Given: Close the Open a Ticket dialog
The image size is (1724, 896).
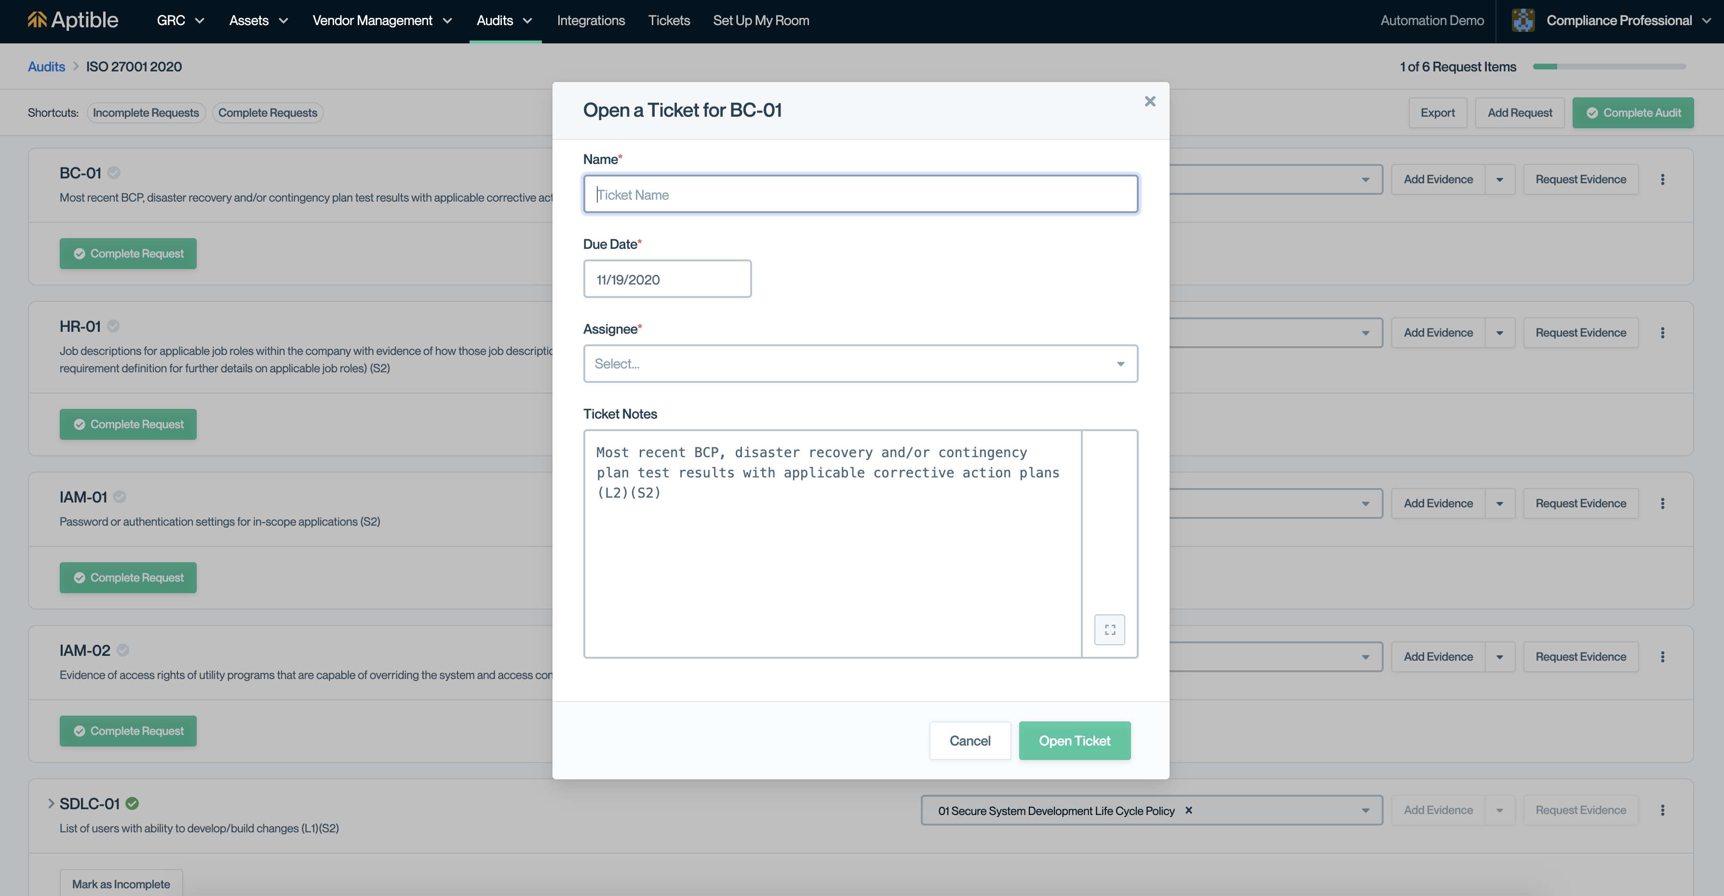Looking at the screenshot, I should pos(1150,101).
